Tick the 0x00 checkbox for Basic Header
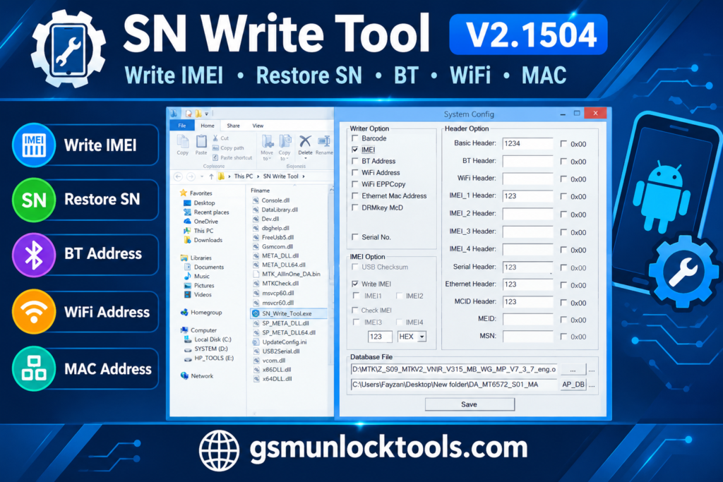This screenshot has height=482, width=723. (x=563, y=144)
